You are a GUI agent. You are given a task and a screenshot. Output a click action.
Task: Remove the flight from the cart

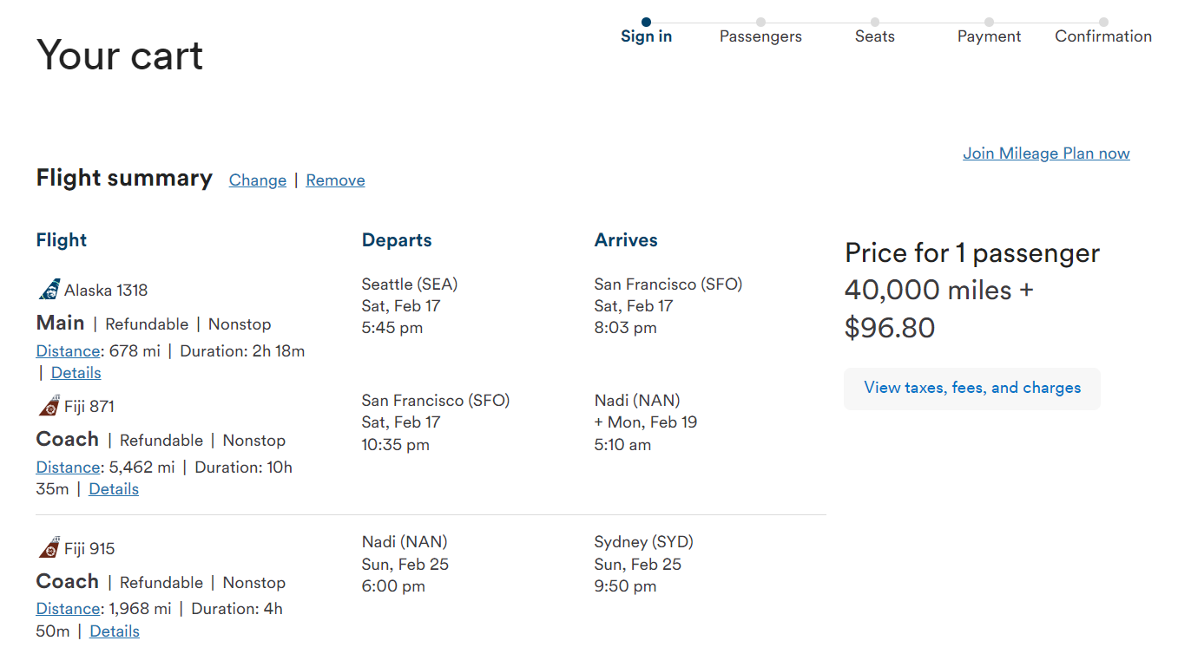(335, 180)
